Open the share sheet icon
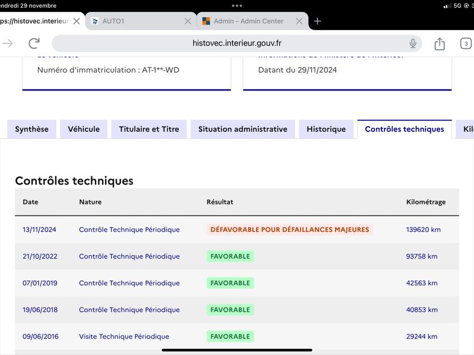The image size is (474, 355). [440, 43]
